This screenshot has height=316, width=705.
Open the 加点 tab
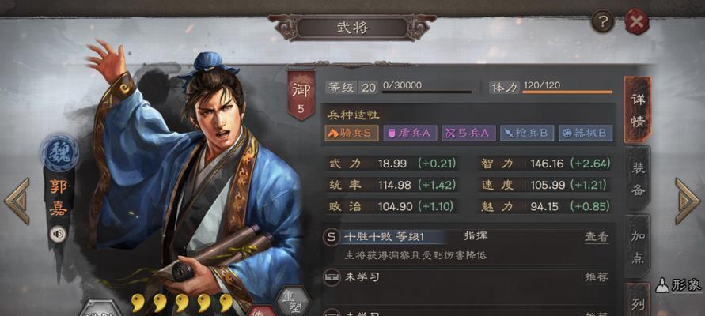tap(638, 247)
